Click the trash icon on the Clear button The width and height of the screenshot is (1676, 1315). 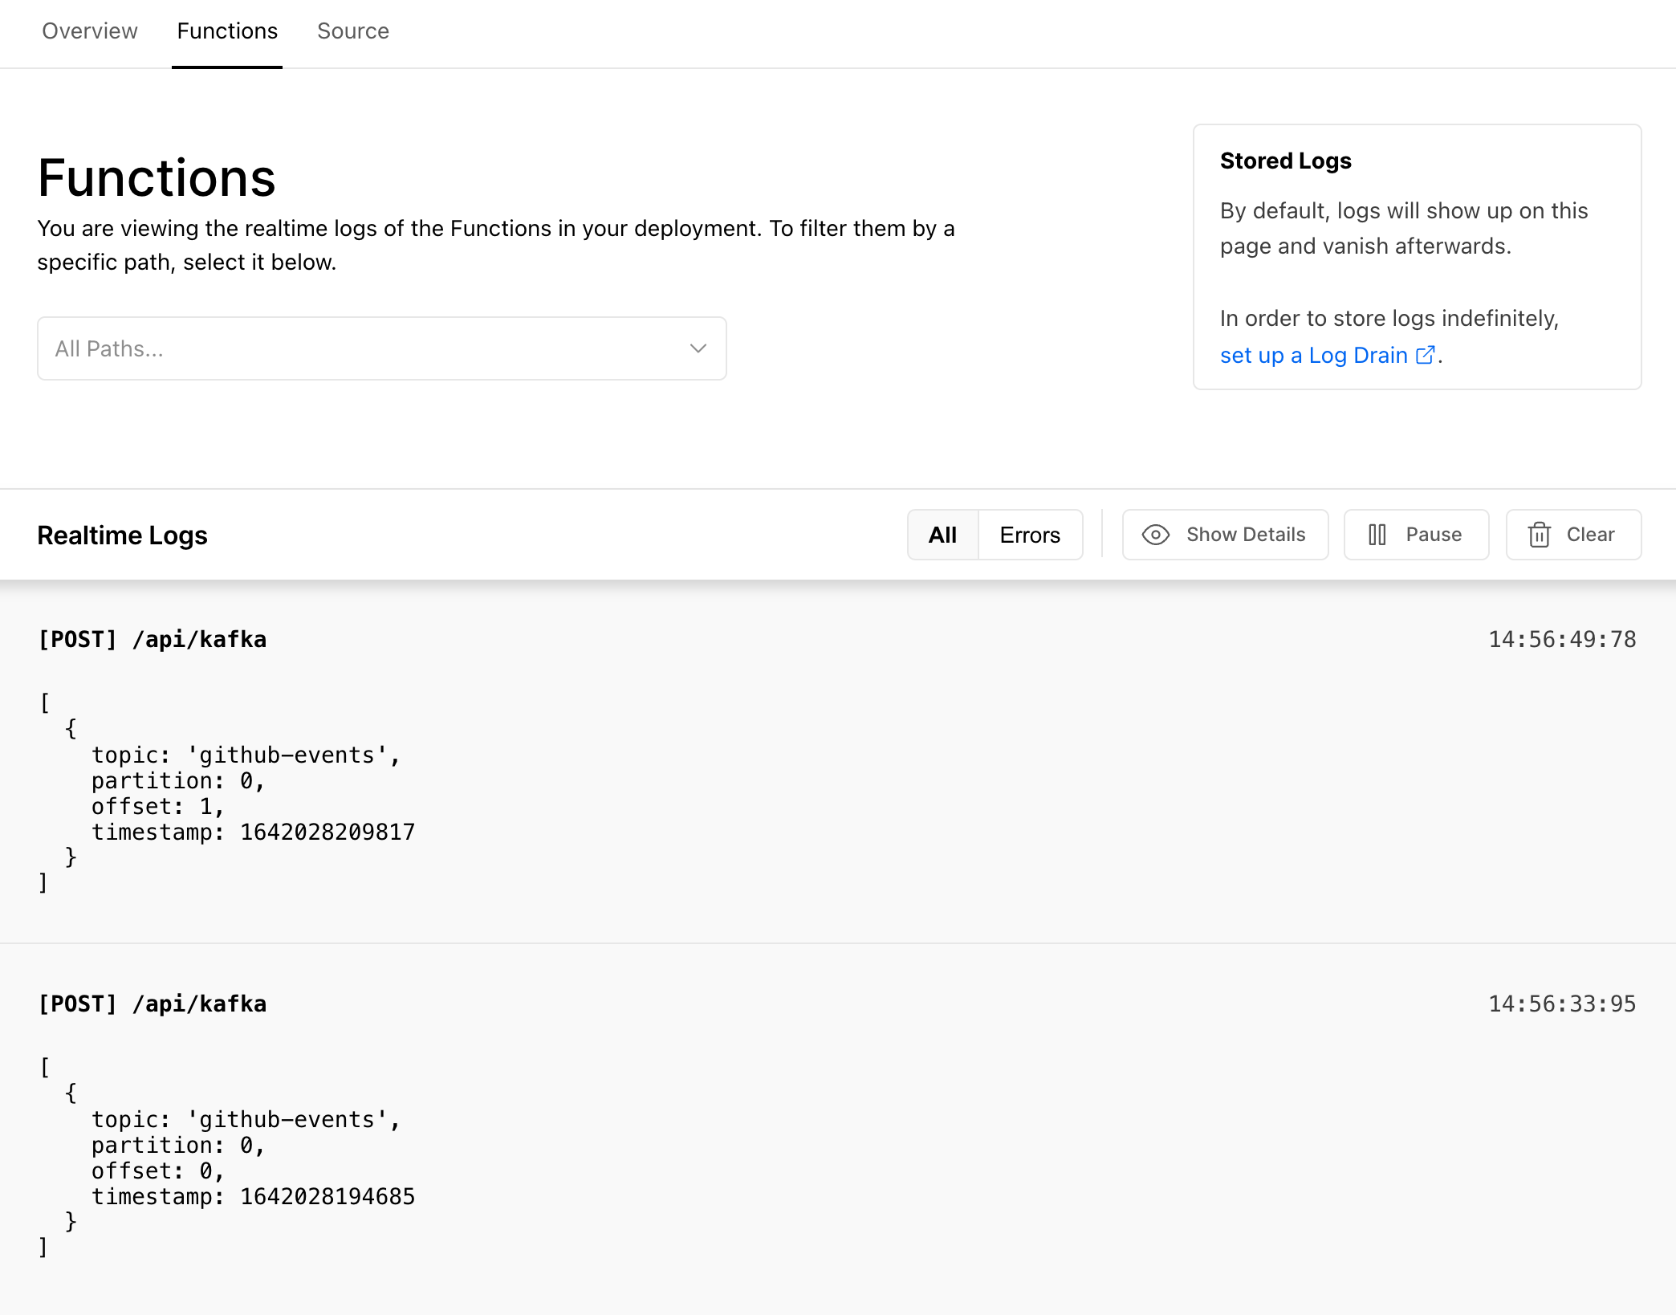1540,534
